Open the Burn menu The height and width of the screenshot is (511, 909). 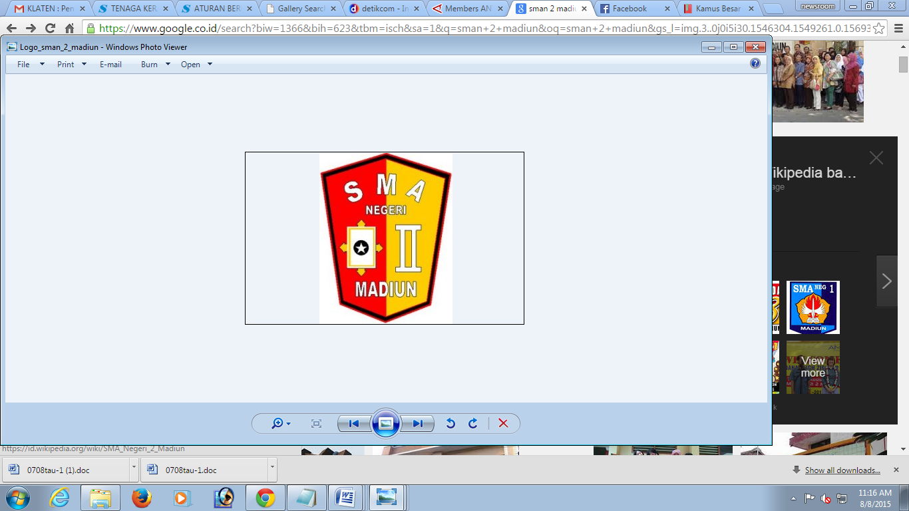click(149, 65)
